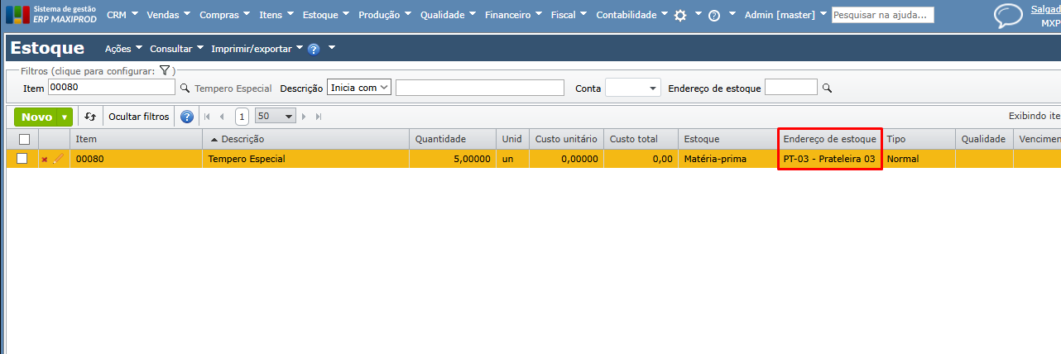Click the Pesquisar na ajuda search box
The height and width of the screenshot is (354, 1061).
882,15
